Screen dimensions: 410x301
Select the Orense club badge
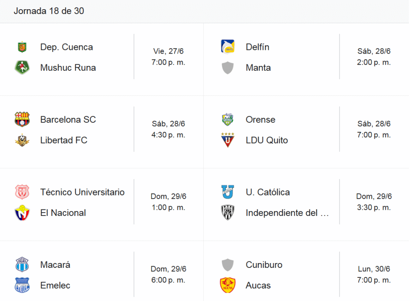[228, 120]
